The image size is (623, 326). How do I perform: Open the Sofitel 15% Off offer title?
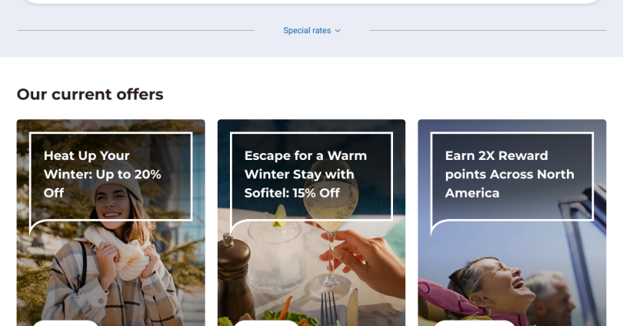point(305,174)
